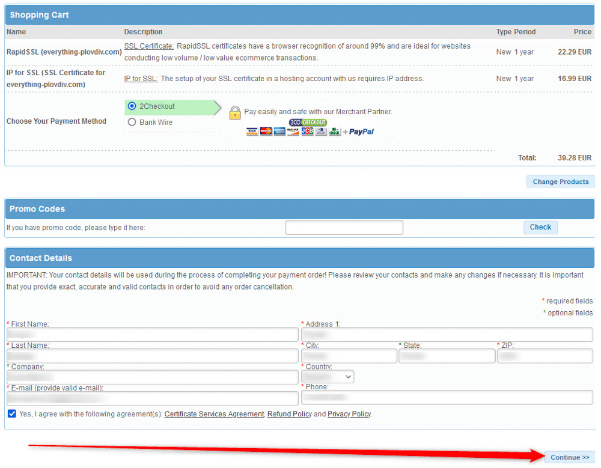Viewport: 601px width, 468px height.
Task: Click the American Express icon
Action: 279,131
